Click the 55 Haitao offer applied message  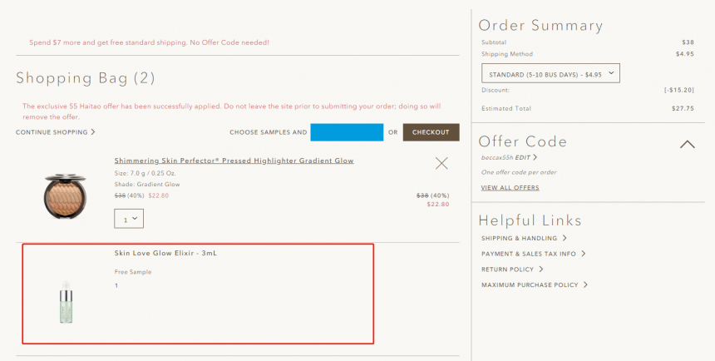(232, 111)
